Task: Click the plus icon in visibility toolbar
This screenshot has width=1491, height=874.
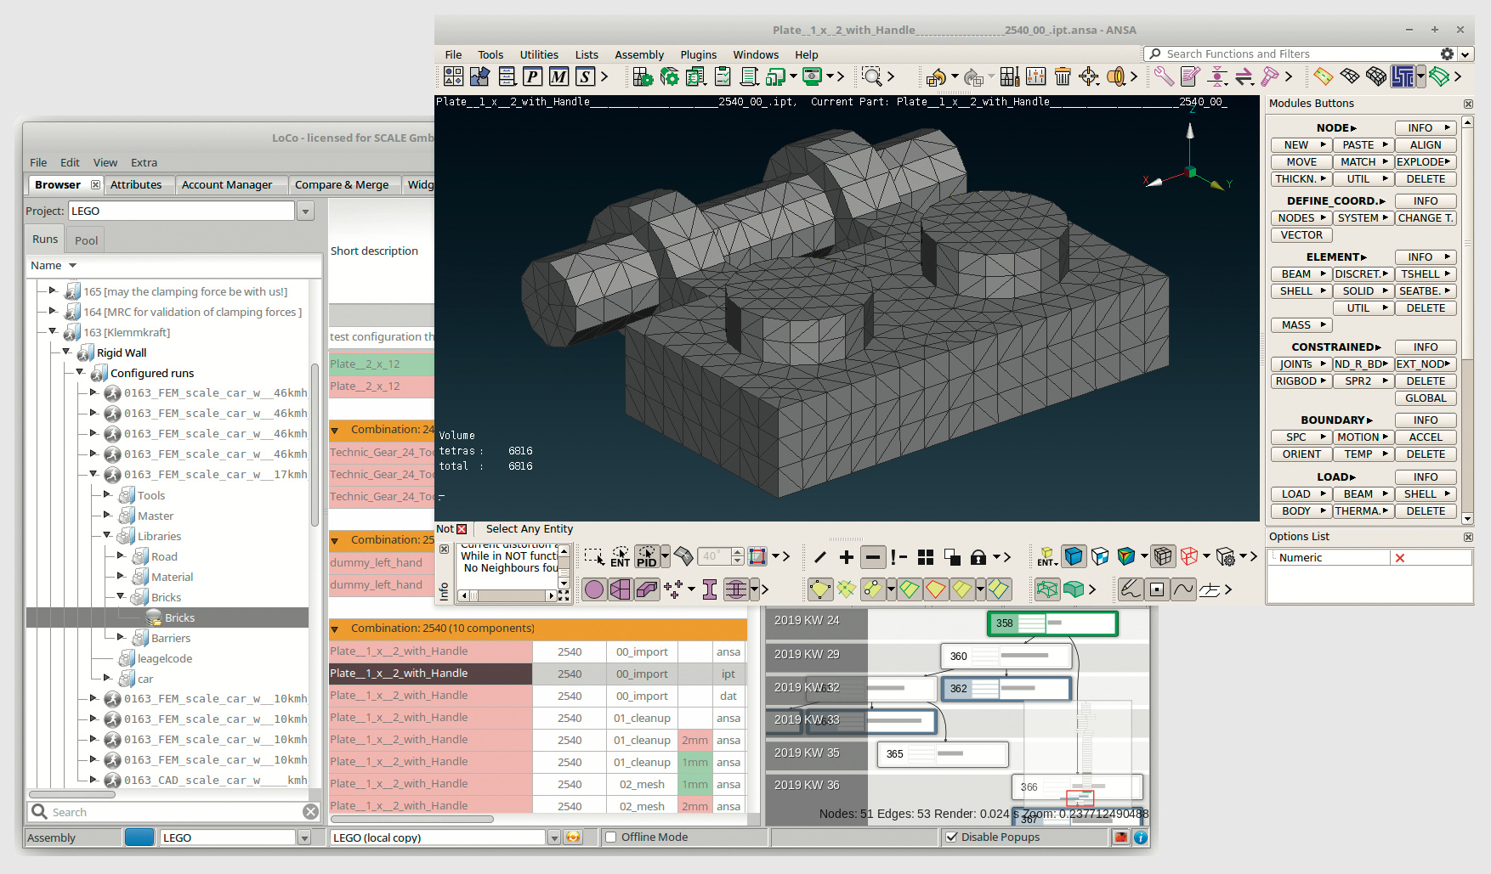Action: 846,557
